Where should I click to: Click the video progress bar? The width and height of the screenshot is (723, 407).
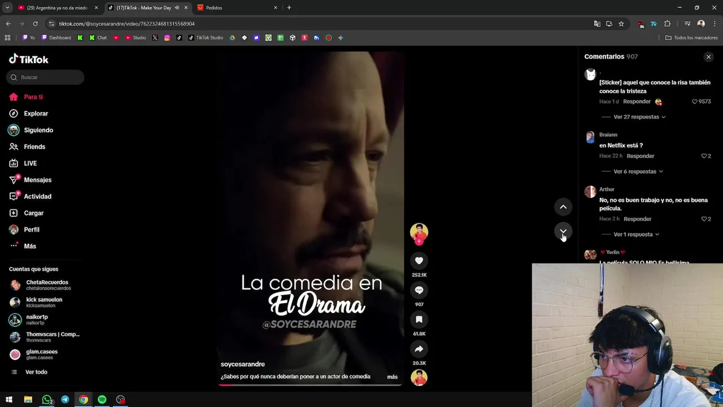[x=310, y=385]
